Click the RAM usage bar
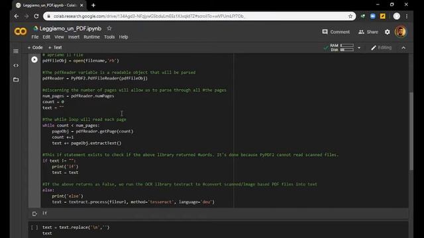This screenshot has height=238, width=424. [347, 46]
